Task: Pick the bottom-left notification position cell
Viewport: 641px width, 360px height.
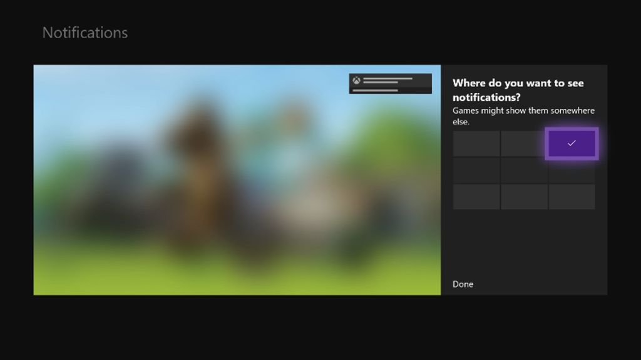Action: tap(476, 197)
